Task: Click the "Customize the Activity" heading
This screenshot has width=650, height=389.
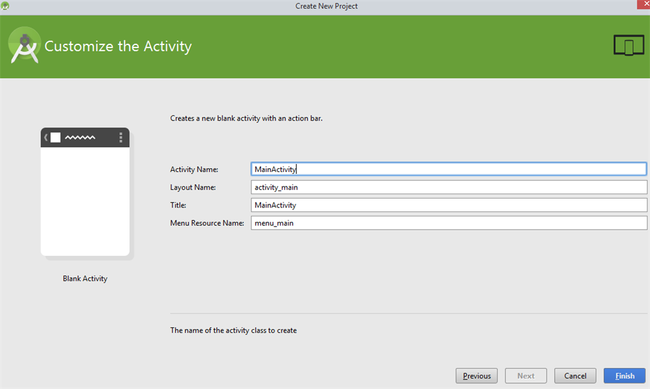Action: 118,46
